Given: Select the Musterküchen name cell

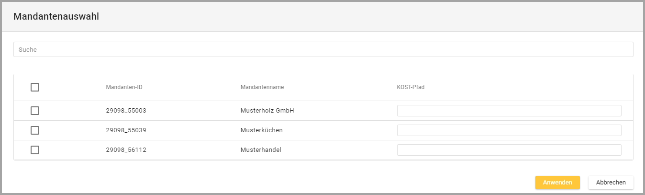Looking at the screenshot, I should 261,130.
